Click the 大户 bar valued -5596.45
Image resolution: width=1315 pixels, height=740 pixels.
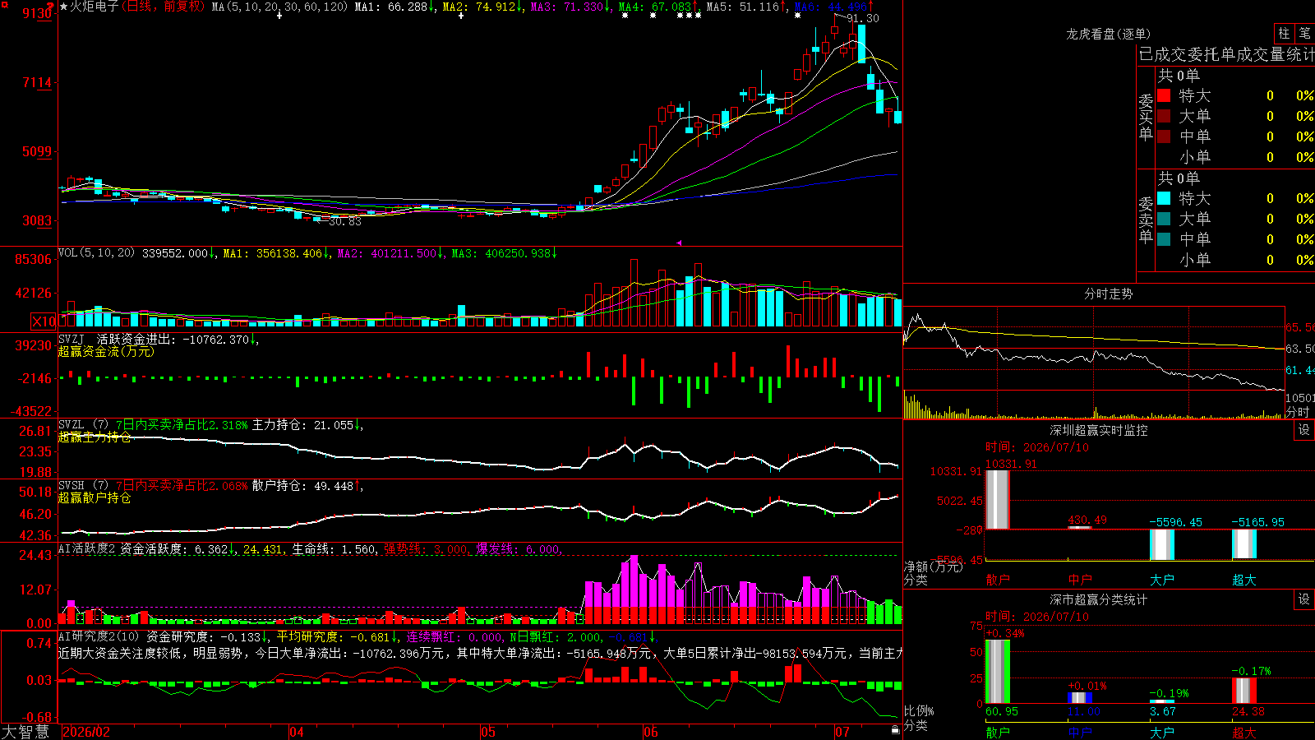coord(1162,544)
